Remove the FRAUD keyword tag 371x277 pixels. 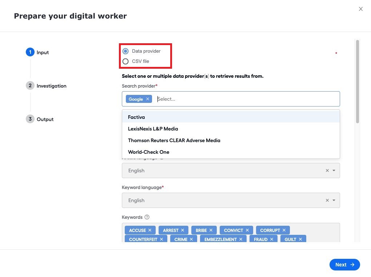(x=272, y=240)
